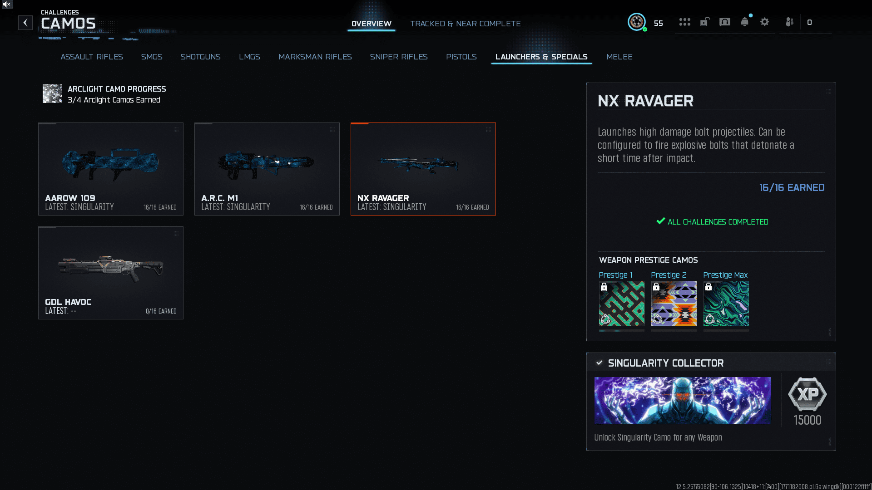872x490 pixels.
Task: Open the friends social icon
Action: point(789,22)
